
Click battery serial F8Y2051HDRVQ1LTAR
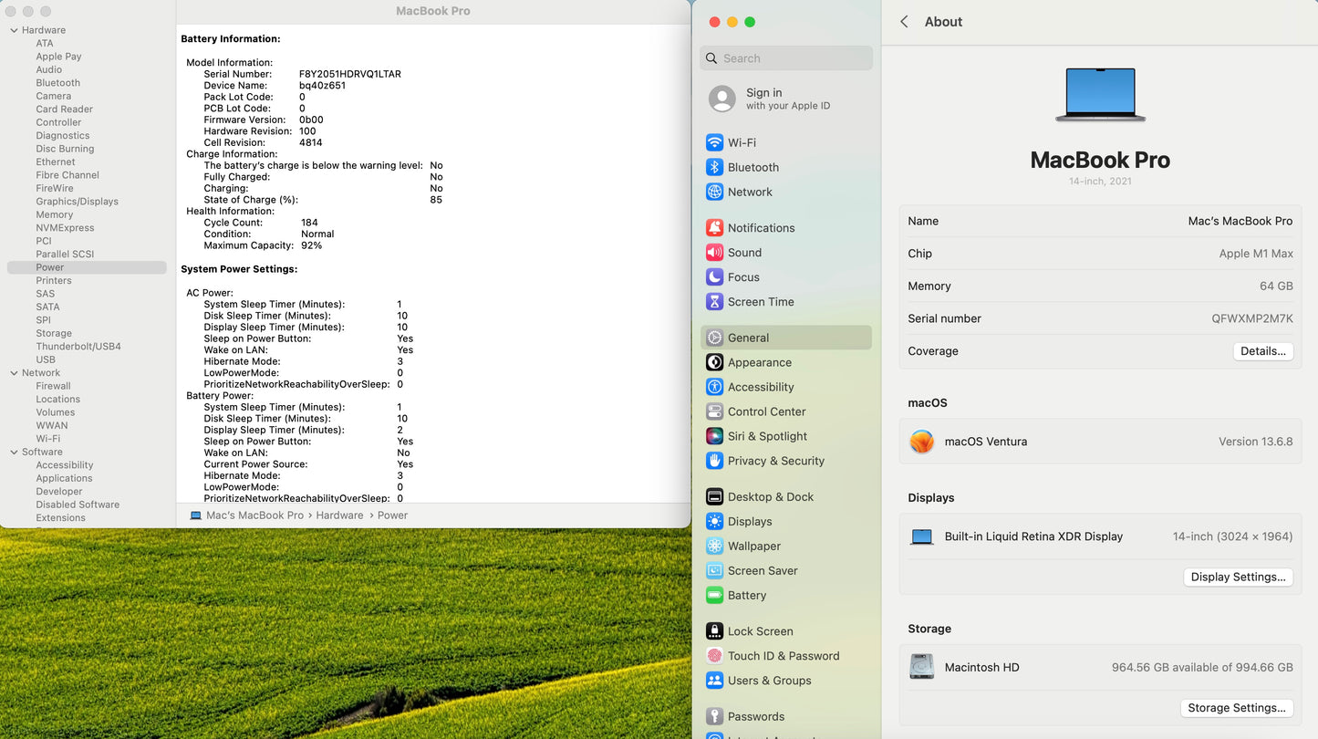click(350, 74)
